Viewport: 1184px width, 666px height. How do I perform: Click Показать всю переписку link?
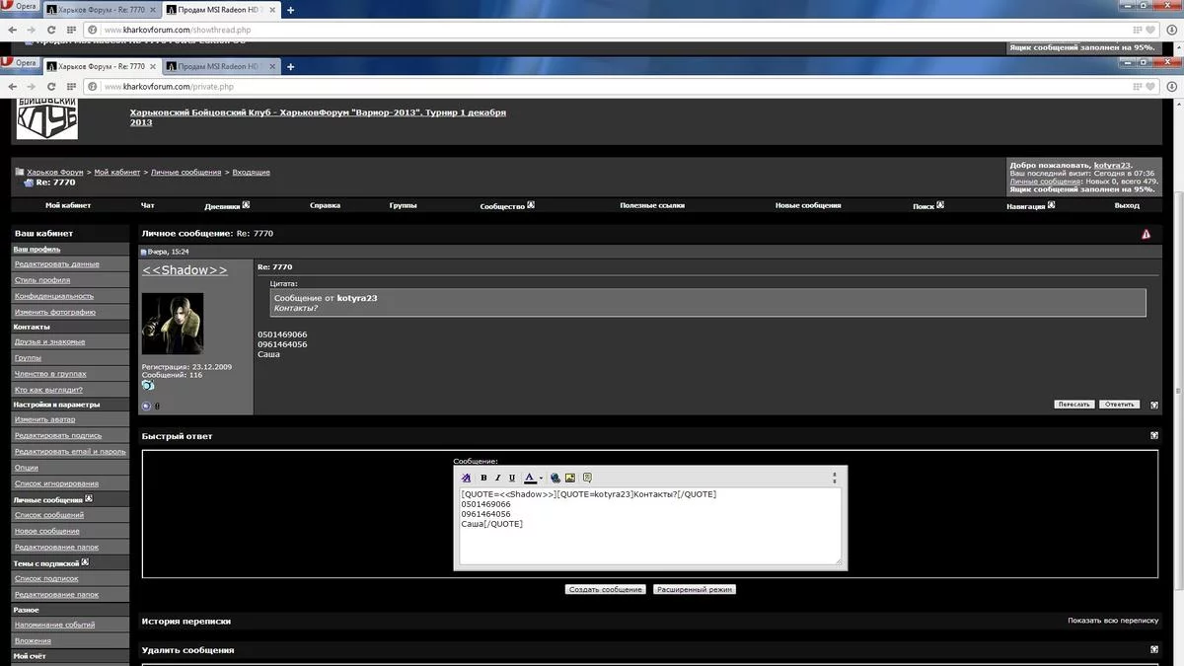[1113, 621]
